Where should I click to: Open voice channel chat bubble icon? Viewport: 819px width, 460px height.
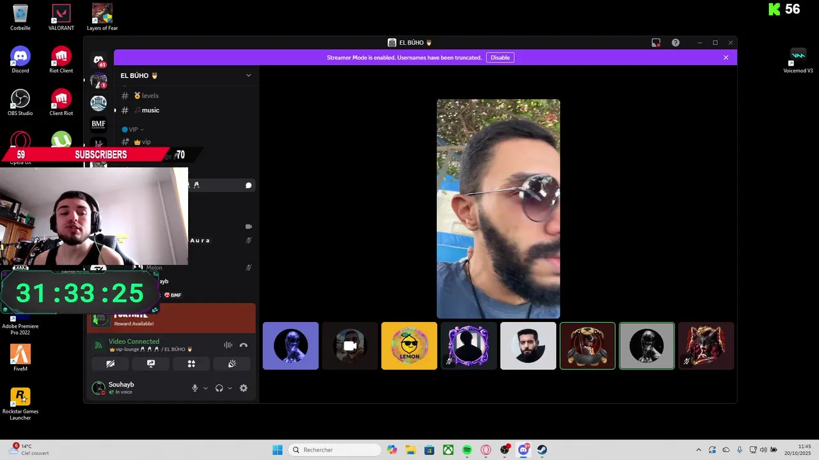tap(248, 185)
